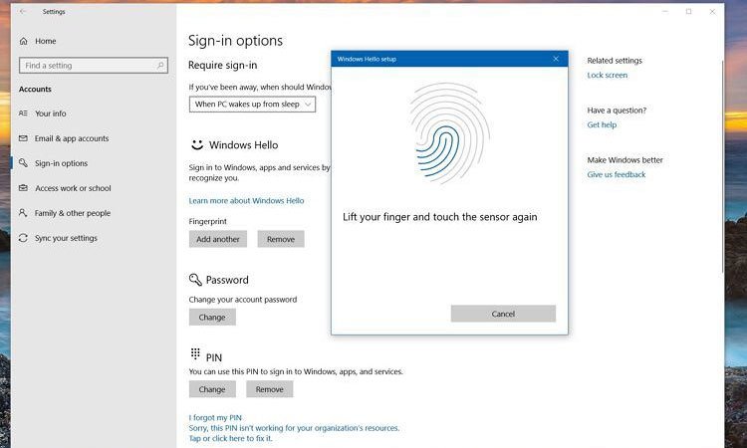The image size is (747, 448).
Task: Open Your info settings page
Action: [x=51, y=113]
